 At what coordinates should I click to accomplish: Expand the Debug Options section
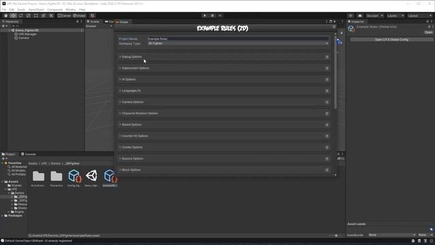point(132,56)
